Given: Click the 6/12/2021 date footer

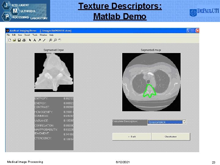Looking at the screenshot, I should point(123,162).
